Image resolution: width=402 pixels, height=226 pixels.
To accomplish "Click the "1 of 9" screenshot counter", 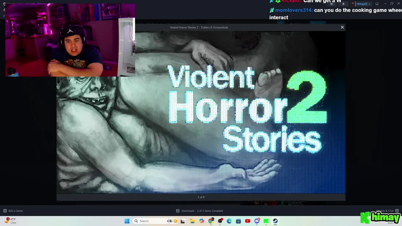I will coord(201,197).
